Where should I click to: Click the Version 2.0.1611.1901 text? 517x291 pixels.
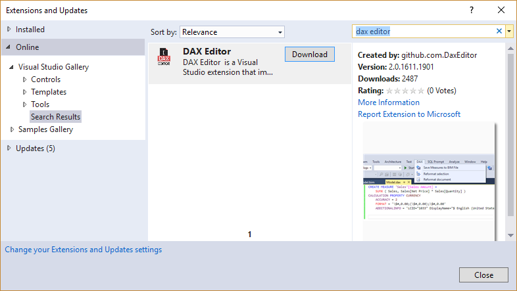396,67
